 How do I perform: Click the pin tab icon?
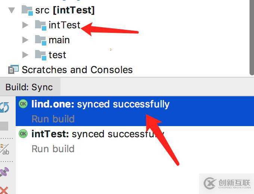click(x=4, y=172)
